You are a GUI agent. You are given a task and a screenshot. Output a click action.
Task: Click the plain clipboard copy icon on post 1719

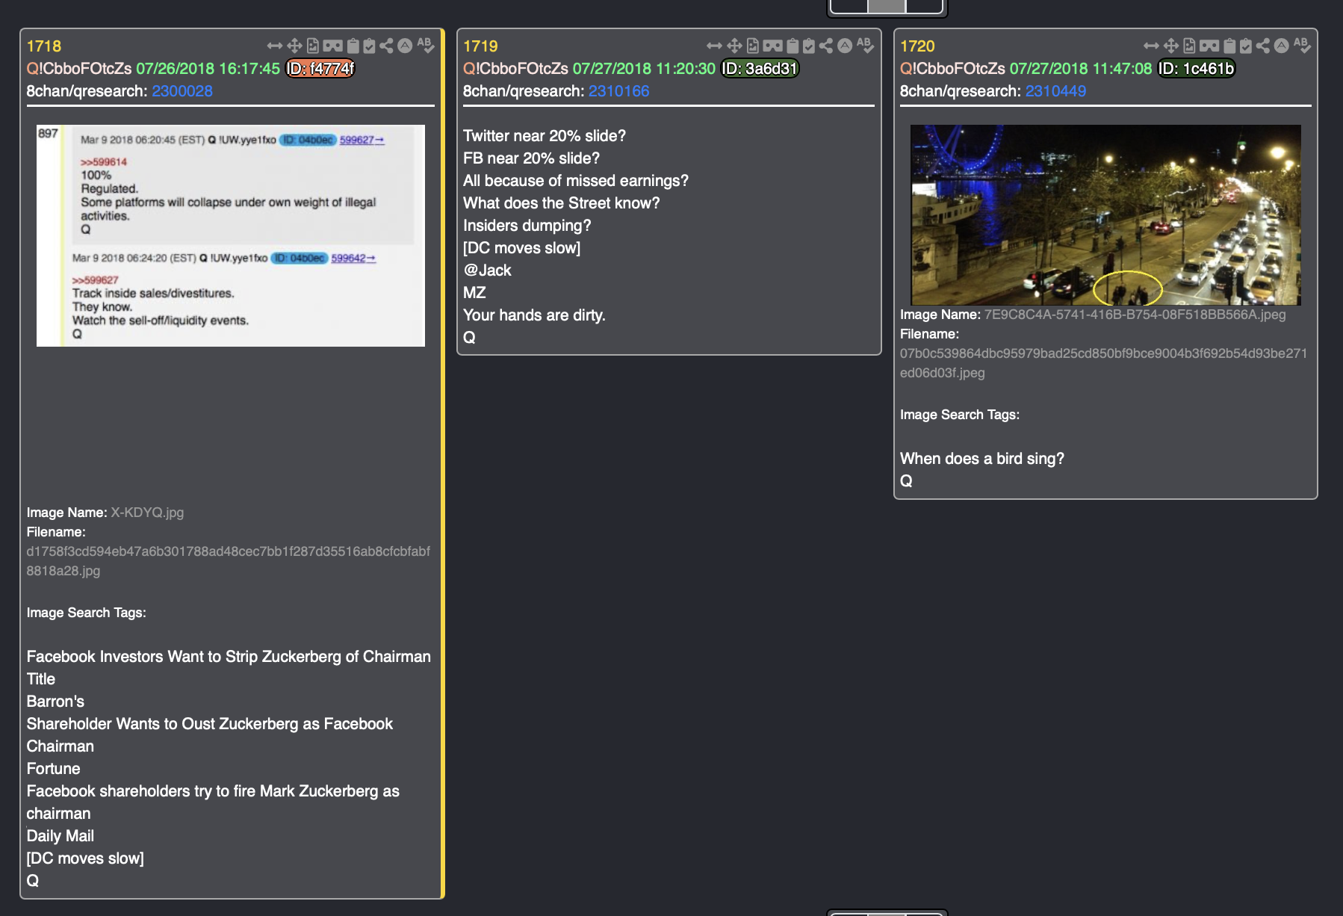pyautogui.click(x=793, y=46)
